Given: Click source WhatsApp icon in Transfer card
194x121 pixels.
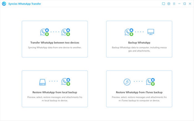Looking at the screenshot, I should pyautogui.click(x=45, y=32).
